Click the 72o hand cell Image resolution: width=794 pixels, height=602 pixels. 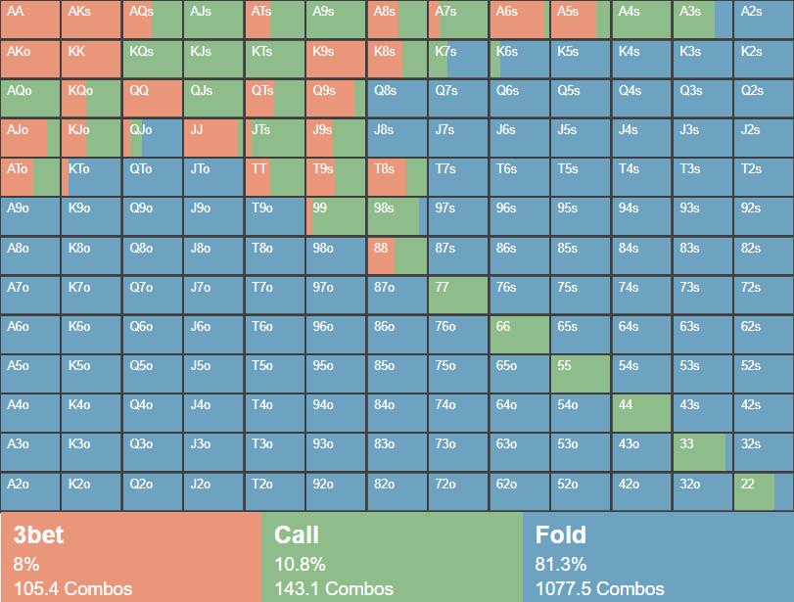click(x=458, y=491)
